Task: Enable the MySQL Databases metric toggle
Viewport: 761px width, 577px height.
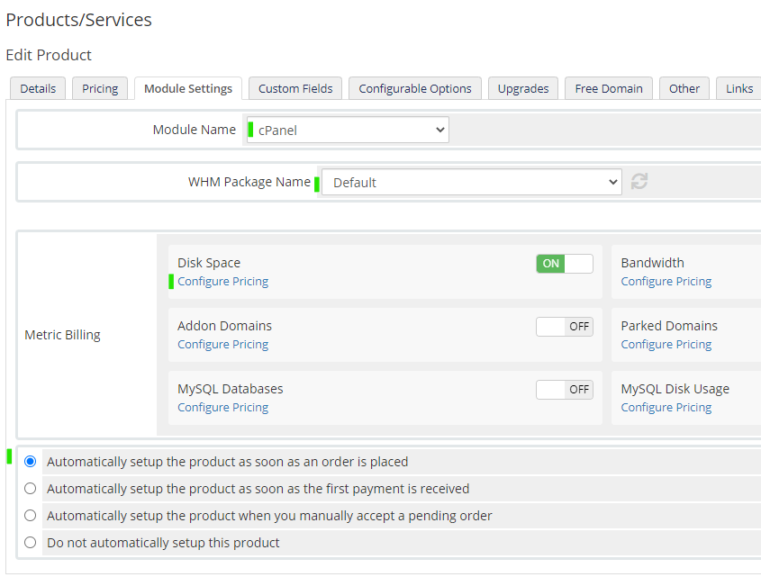Action: (565, 390)
